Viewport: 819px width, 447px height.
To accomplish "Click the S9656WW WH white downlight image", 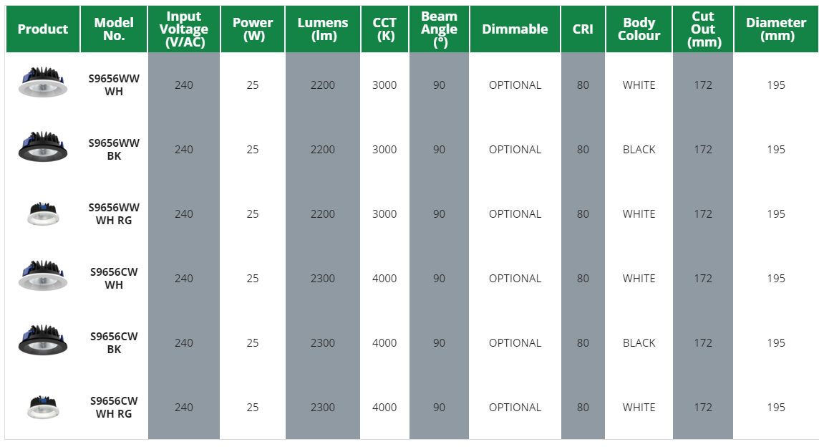I will 43,83.
